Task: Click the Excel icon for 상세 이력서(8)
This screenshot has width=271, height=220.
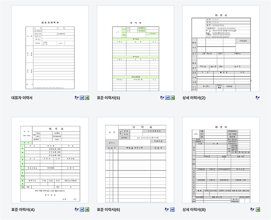Action: pos(257,210)
